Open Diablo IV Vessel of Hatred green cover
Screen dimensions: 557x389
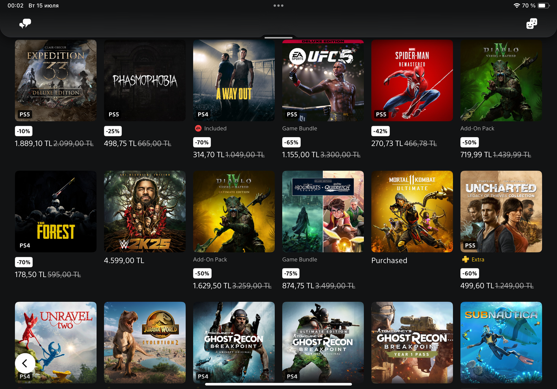coord(501,81)
